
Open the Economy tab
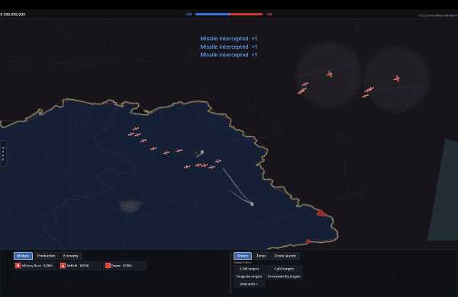(71, 256)
